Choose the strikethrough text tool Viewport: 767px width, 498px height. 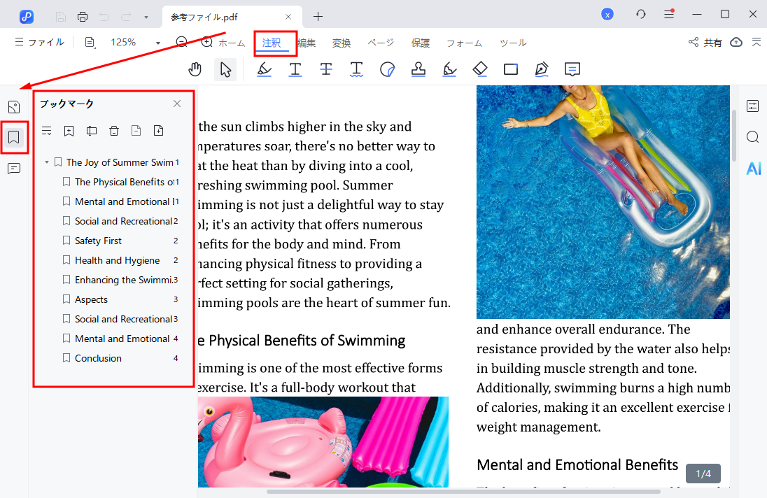pos(326,69)
